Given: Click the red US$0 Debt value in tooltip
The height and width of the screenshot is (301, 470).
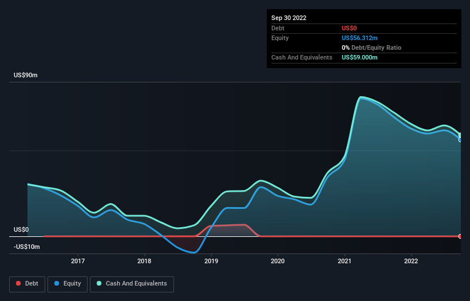Looking at the screenshot, I should [x=349, y=28].
